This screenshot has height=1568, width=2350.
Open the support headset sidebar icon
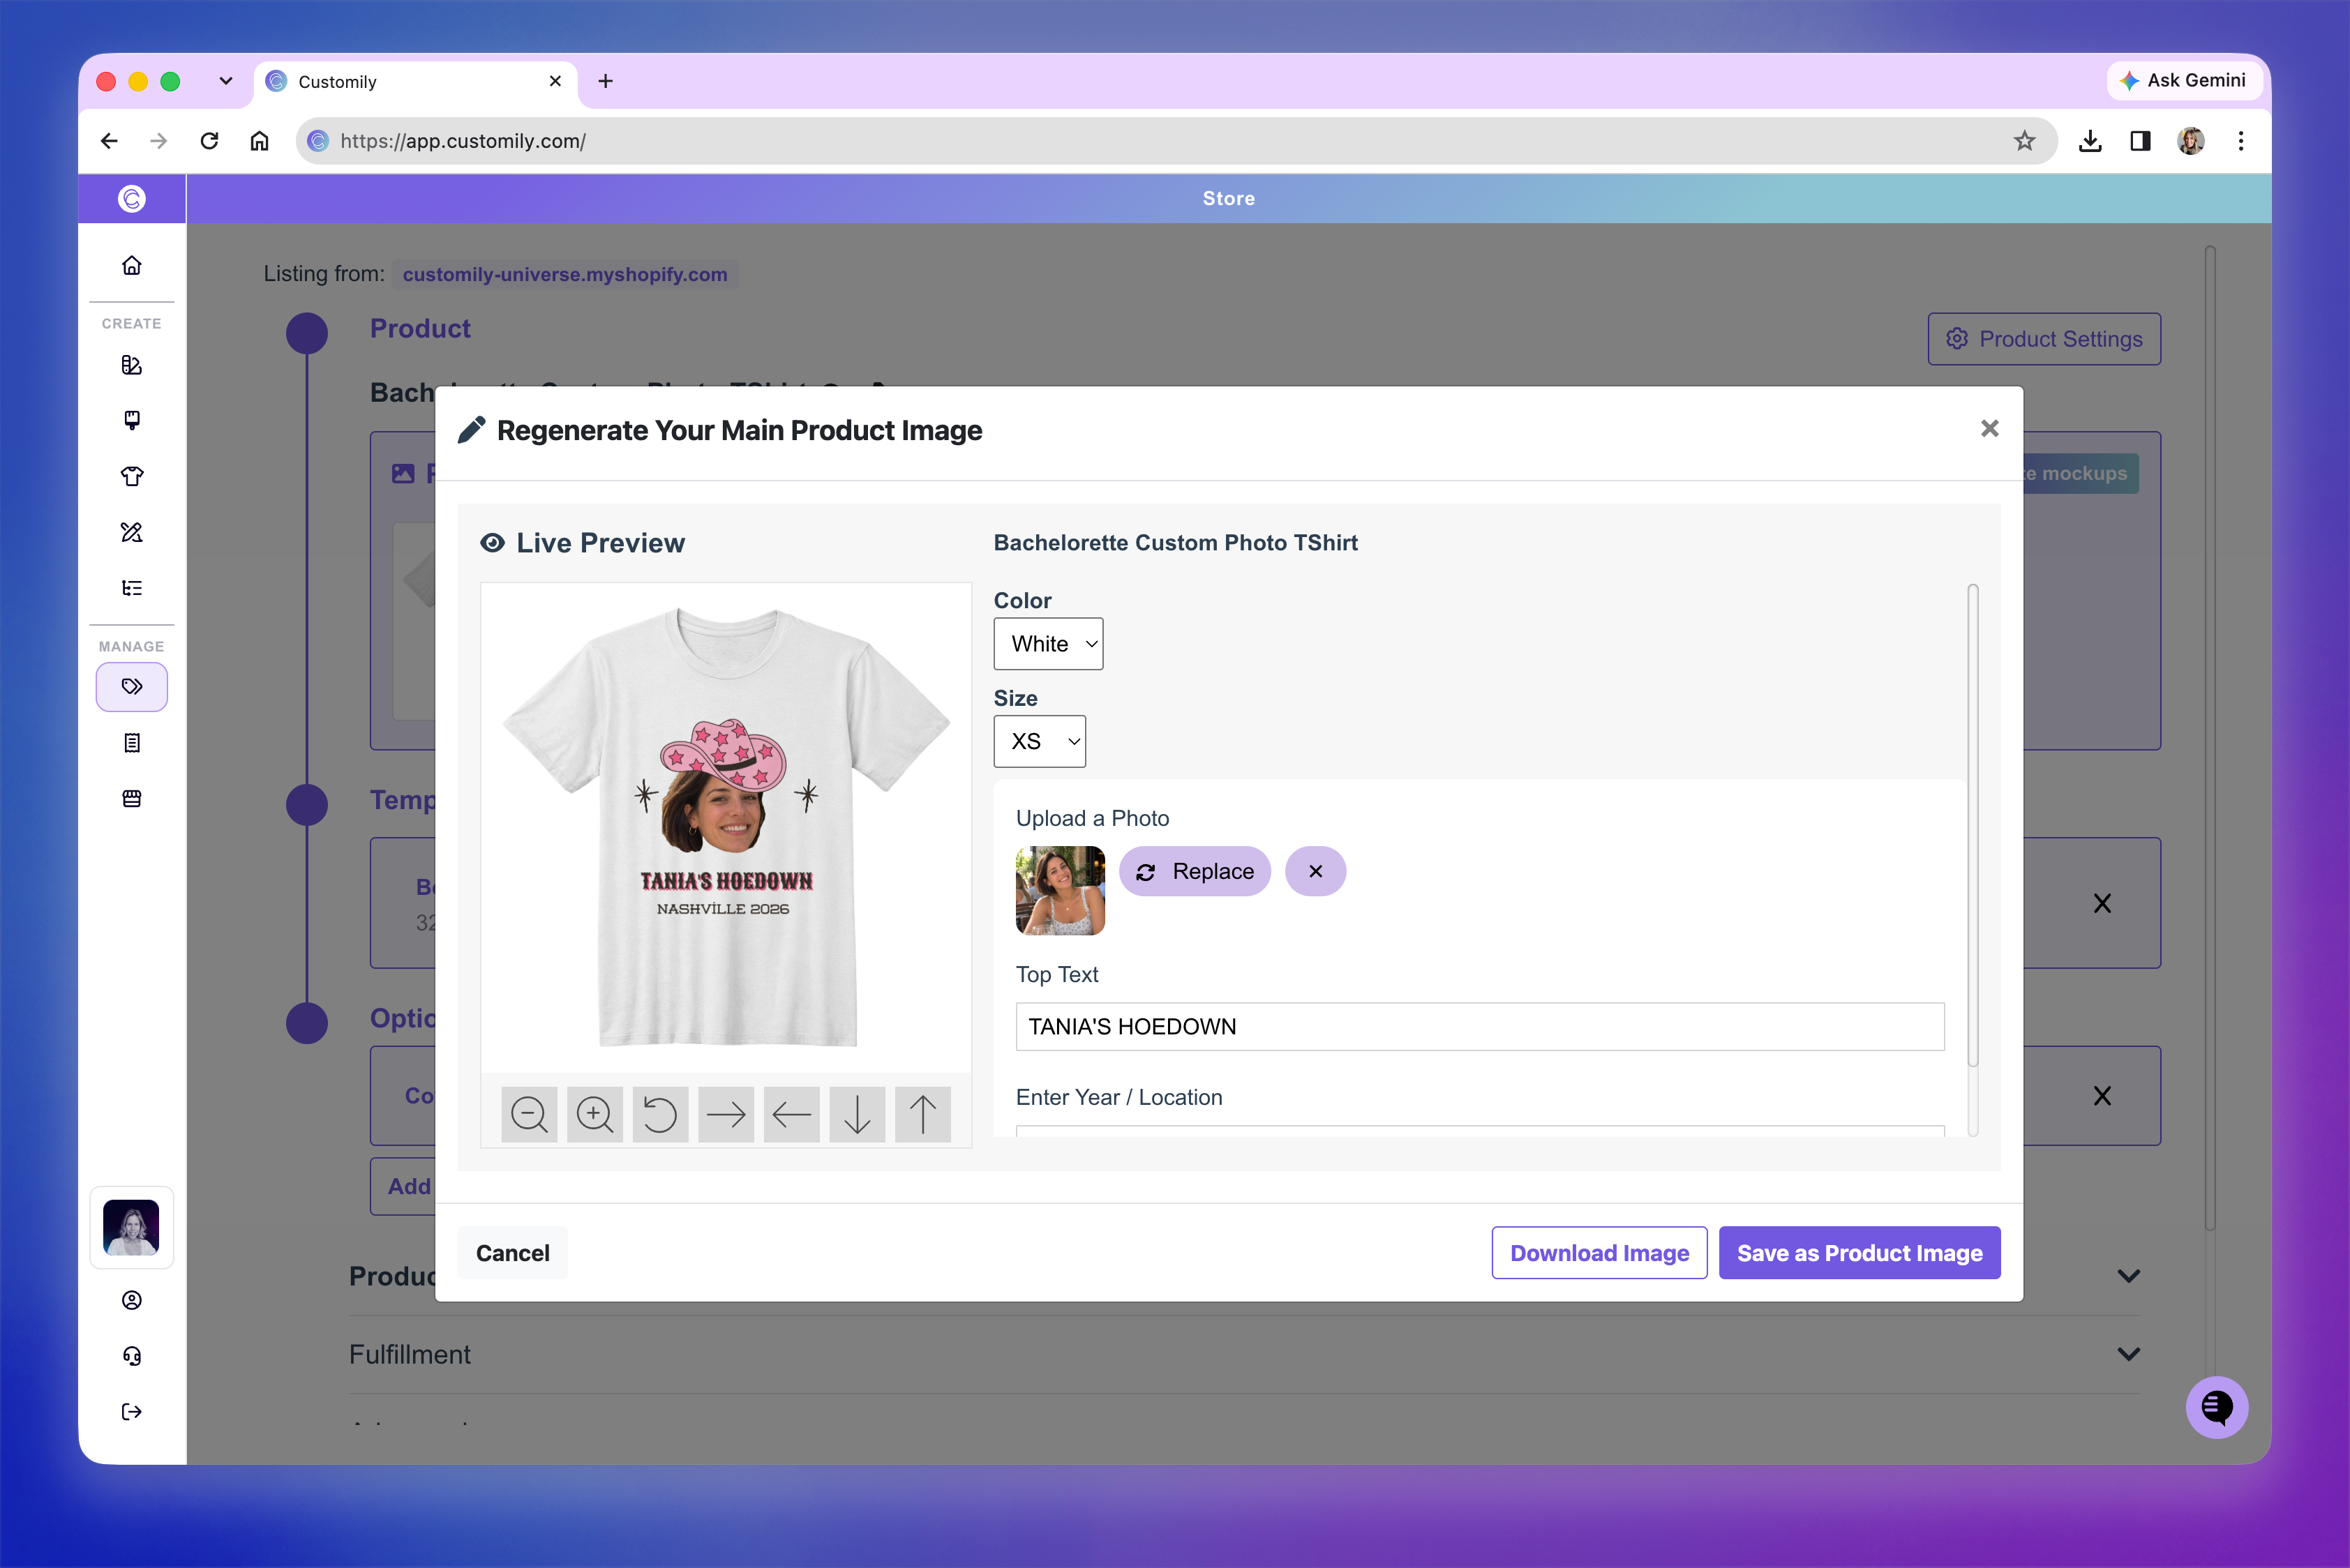[131, 1356]
